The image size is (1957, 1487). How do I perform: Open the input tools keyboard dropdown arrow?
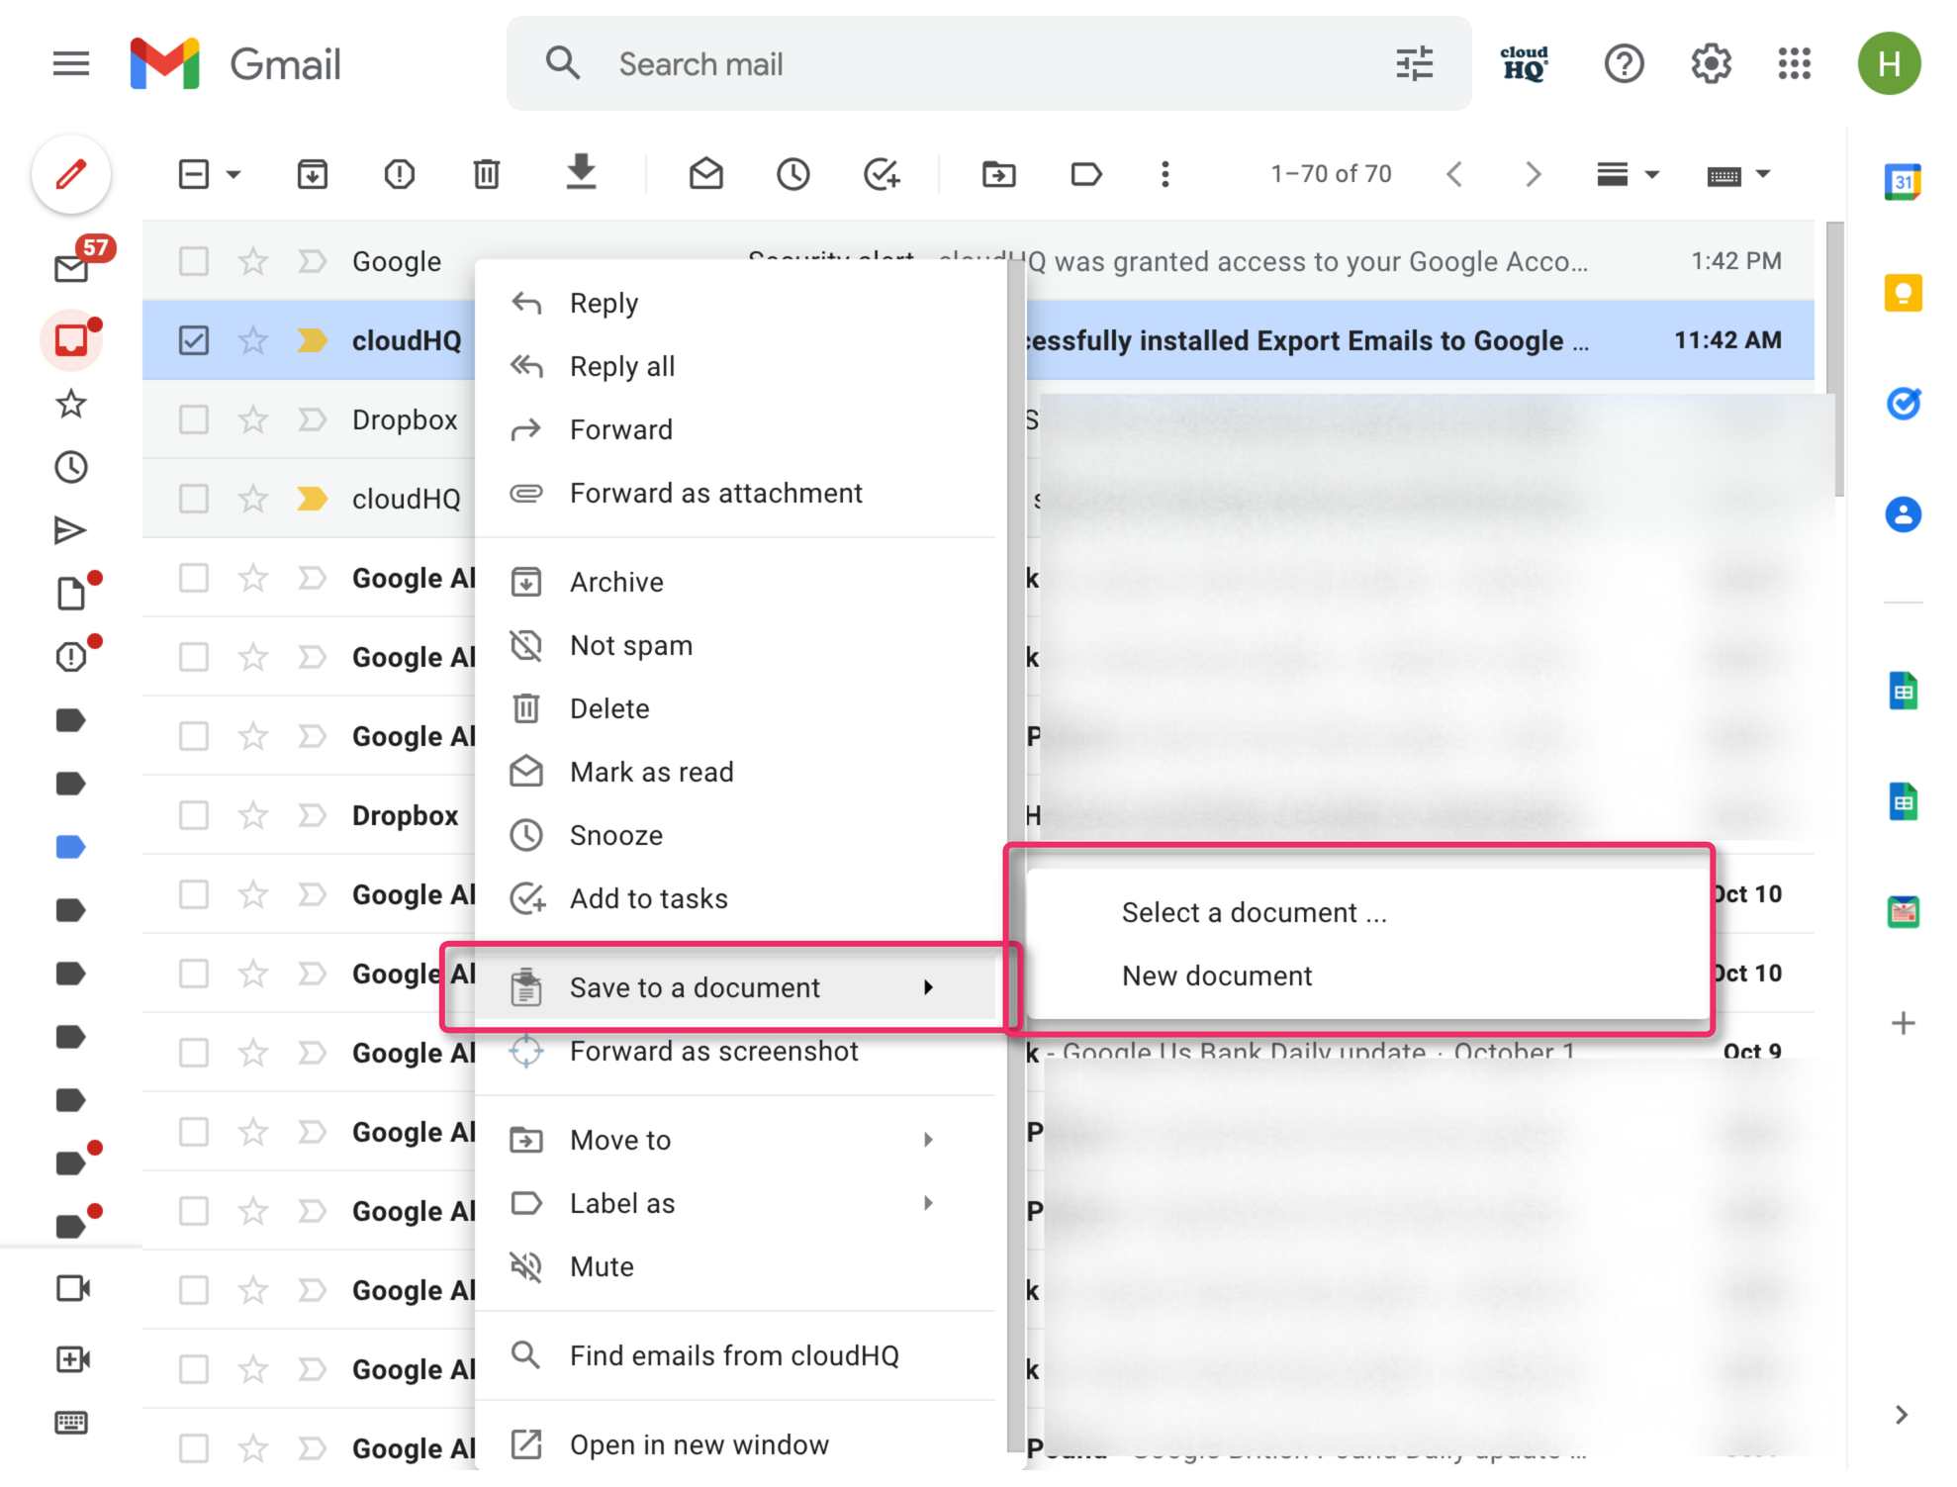click(1762, 175)
